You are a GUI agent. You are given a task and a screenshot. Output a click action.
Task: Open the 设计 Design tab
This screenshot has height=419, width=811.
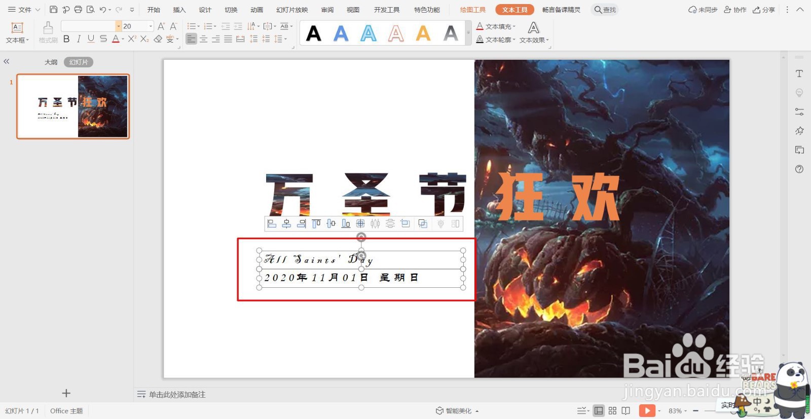tap(205, 10)
